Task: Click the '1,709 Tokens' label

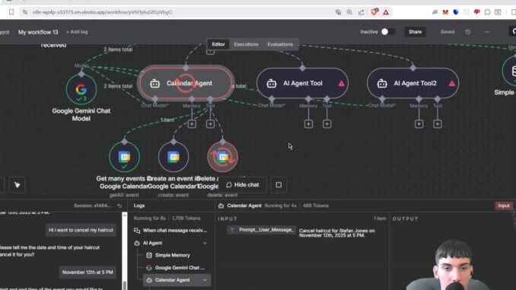Action: [x=186, y=218]
